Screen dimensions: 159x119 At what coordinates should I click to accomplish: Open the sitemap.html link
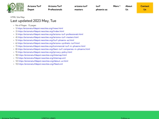[x=42, y=55]
